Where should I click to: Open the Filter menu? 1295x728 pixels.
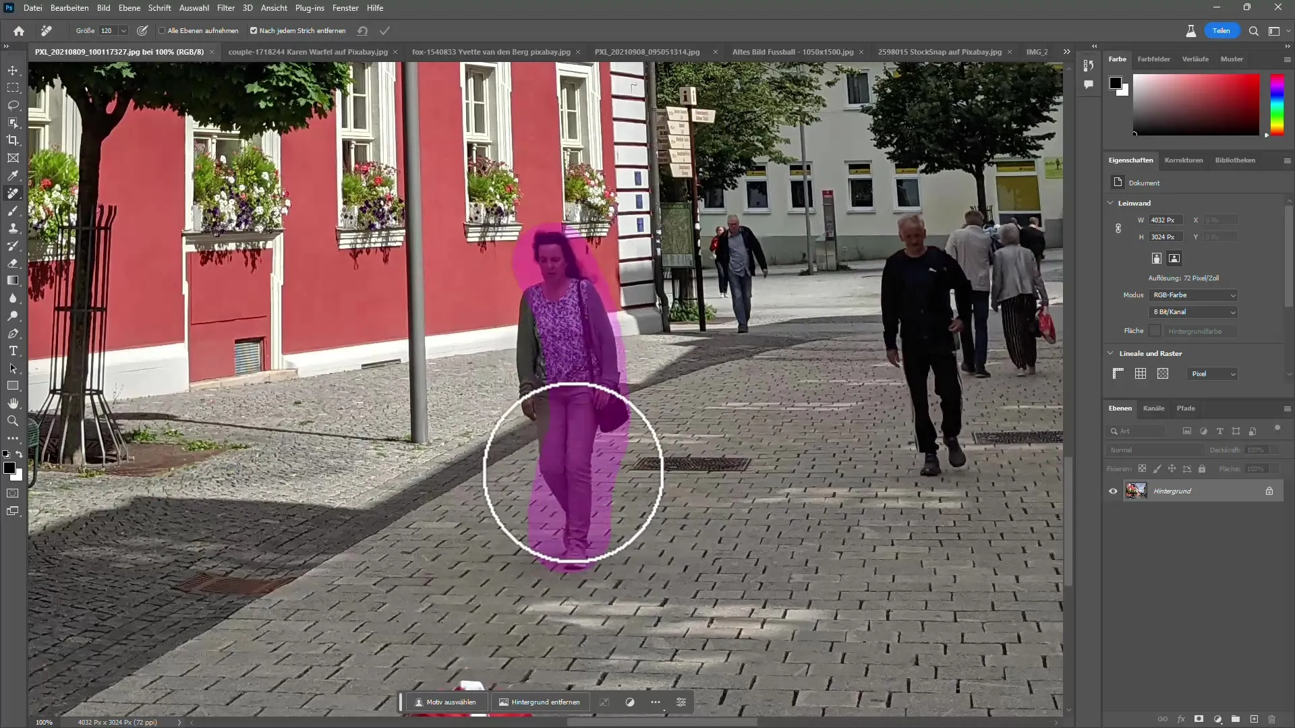(226, 7)
